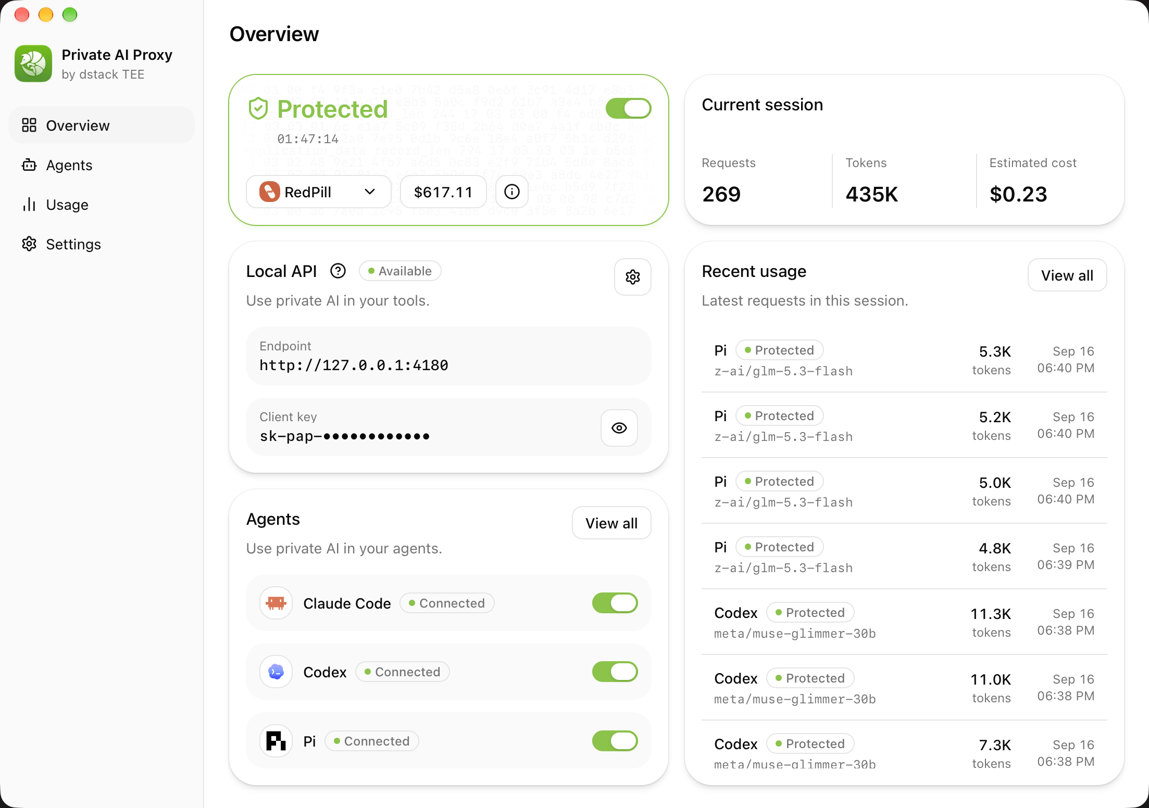Click the Private AI Proxy app logo
The image size is (1149, 808).
click(x=33, y=64)
